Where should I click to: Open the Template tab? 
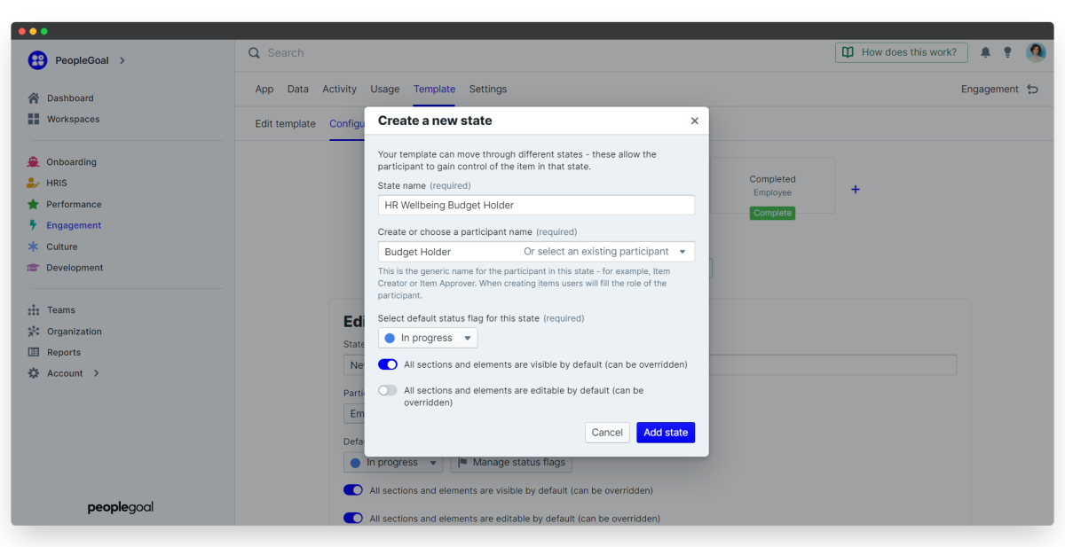(x=434, y=89)
